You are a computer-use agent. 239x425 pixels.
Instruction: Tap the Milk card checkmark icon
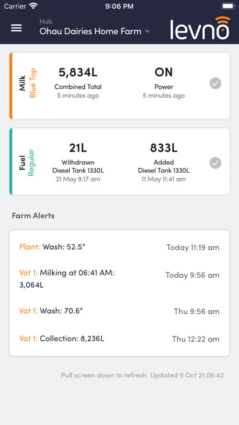click(215, 84)
